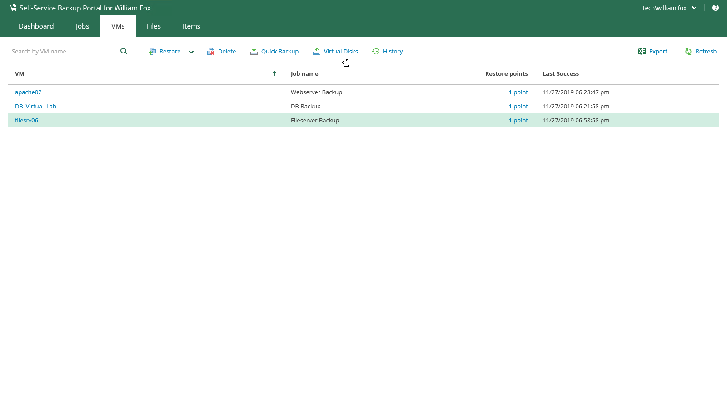The image size is (727, 408).
Task: Click the 11/27/2019 06:23:47 pm timestamp
Action: click(x=576, y=92)
